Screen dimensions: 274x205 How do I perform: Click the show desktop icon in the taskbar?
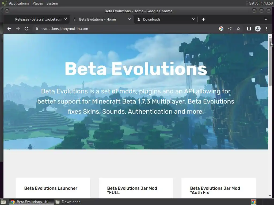point(3,202)
